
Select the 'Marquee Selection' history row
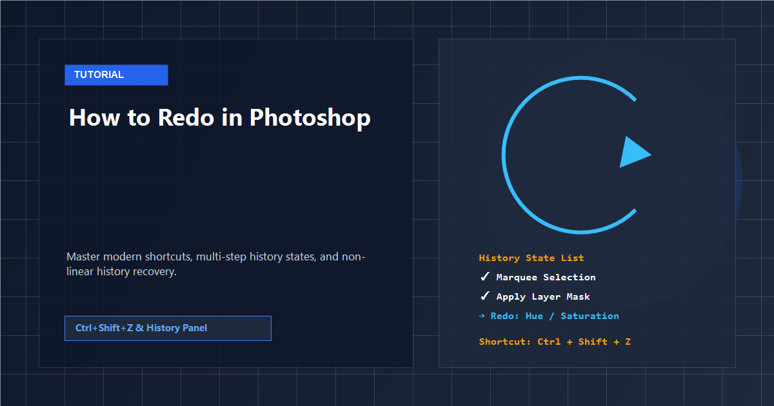tap(538, 277)
